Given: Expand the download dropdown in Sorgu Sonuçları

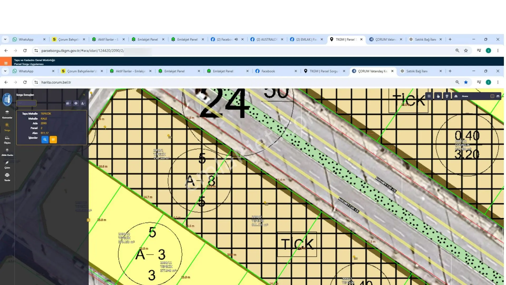Looking at the screenshot, I should (83, 103).
